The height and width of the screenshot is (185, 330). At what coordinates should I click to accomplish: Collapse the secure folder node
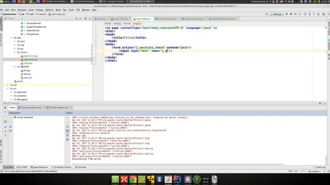click(14, 52)
